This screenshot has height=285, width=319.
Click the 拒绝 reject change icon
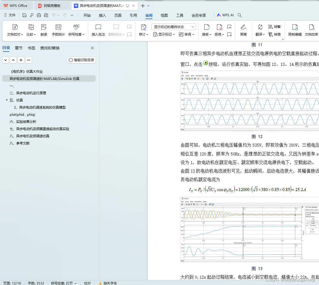pyautogui.click(x=219, y=27)
